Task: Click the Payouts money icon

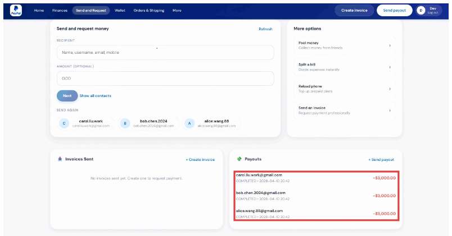Action: [x=239, y=159]
